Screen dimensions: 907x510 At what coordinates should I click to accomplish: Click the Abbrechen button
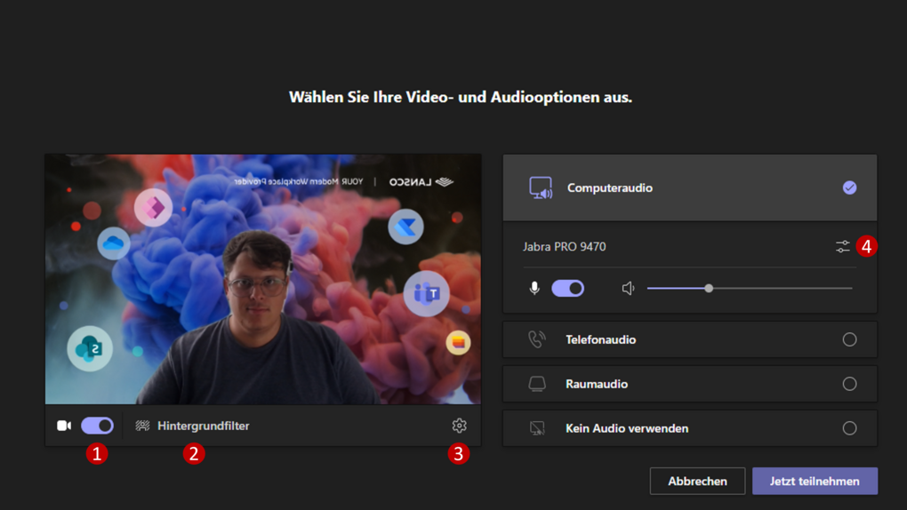pyautogui.click(x=698, y=481)
